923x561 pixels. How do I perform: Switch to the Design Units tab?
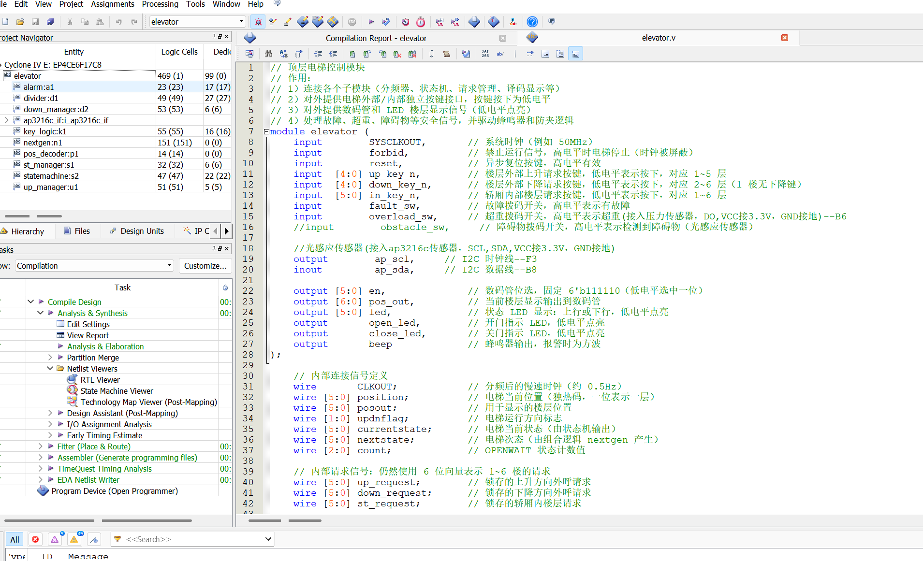137,231
